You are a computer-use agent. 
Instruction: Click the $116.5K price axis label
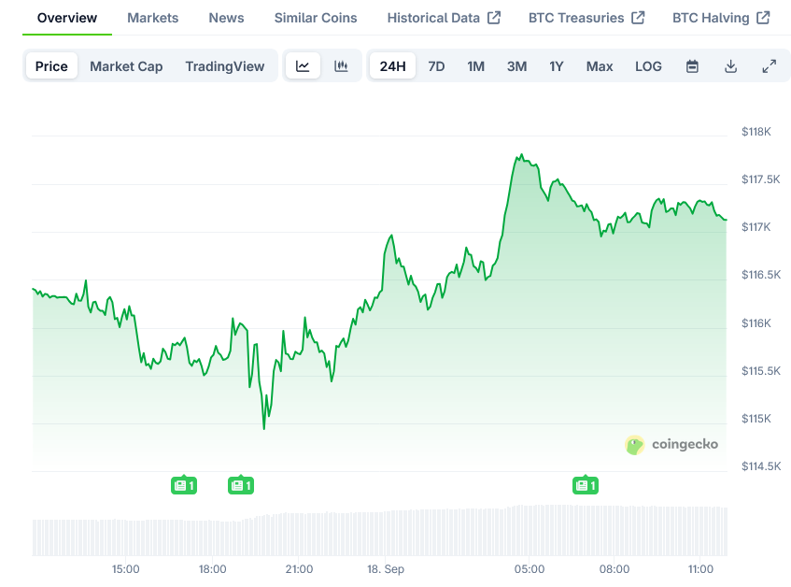tap(761, 275)
